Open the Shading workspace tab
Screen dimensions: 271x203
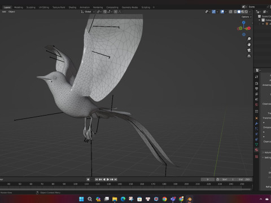coord(72,7)
